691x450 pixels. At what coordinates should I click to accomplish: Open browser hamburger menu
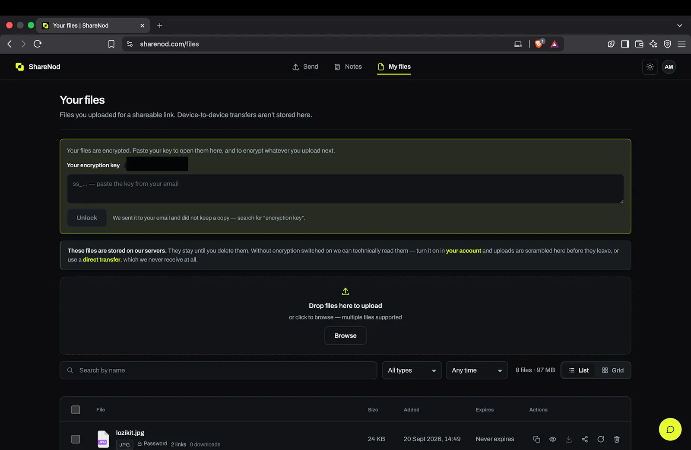(681, 44)
